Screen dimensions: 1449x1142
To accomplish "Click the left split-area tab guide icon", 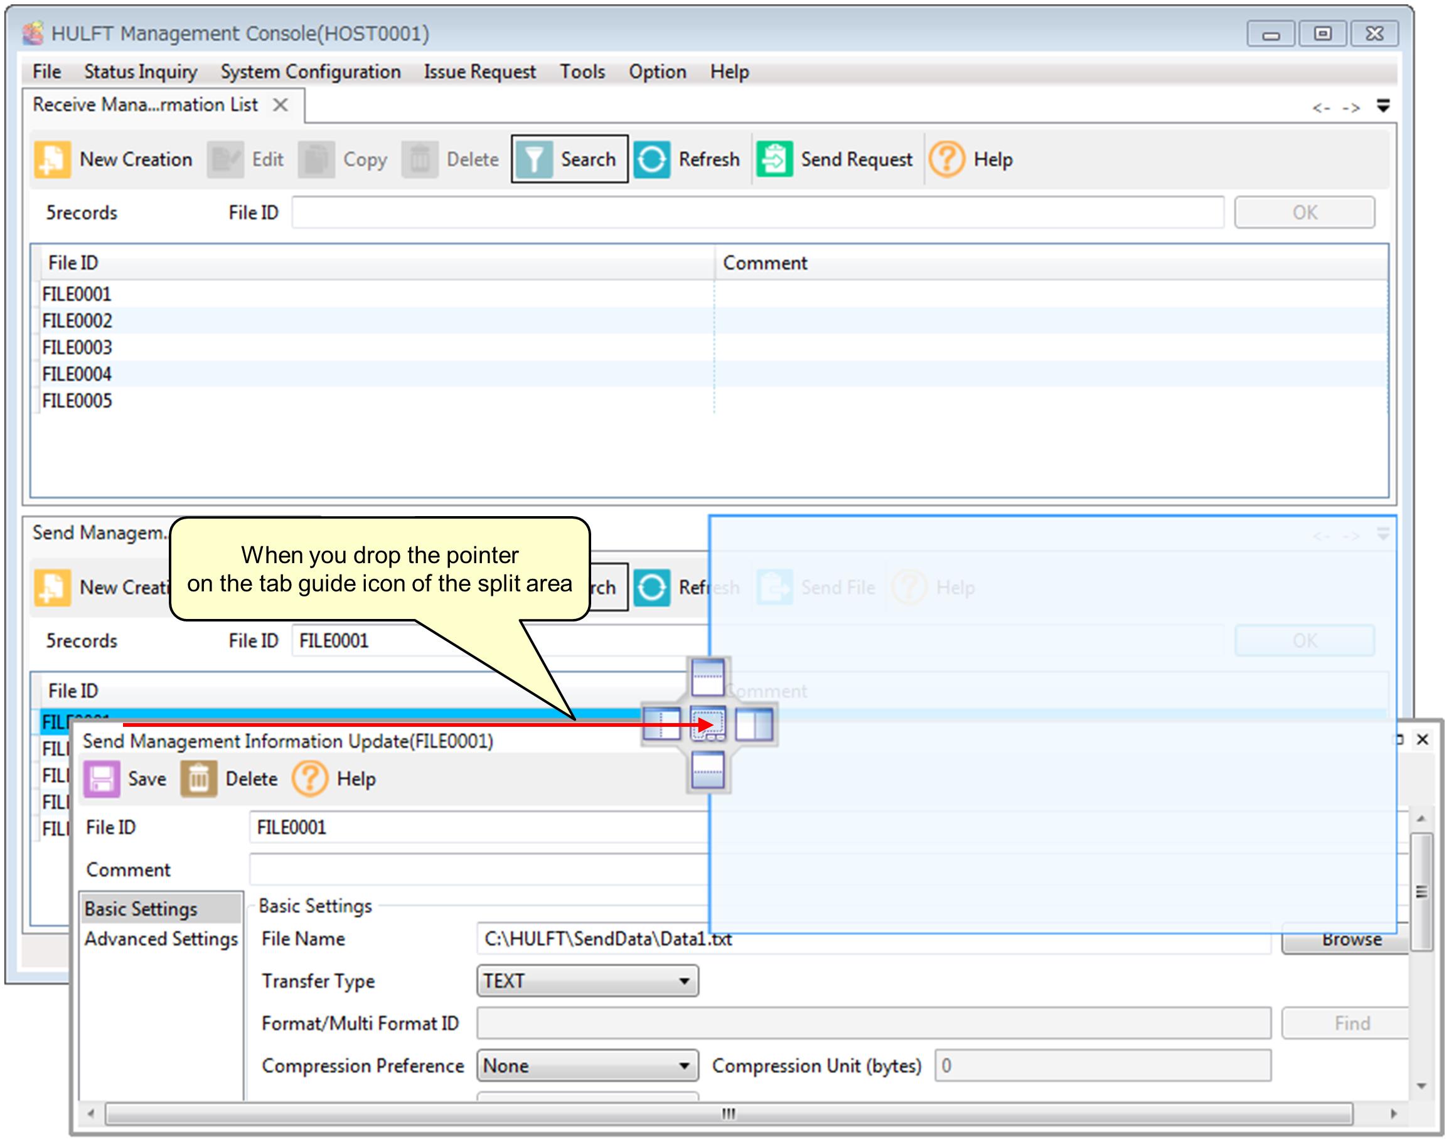I will pos(661,725).
